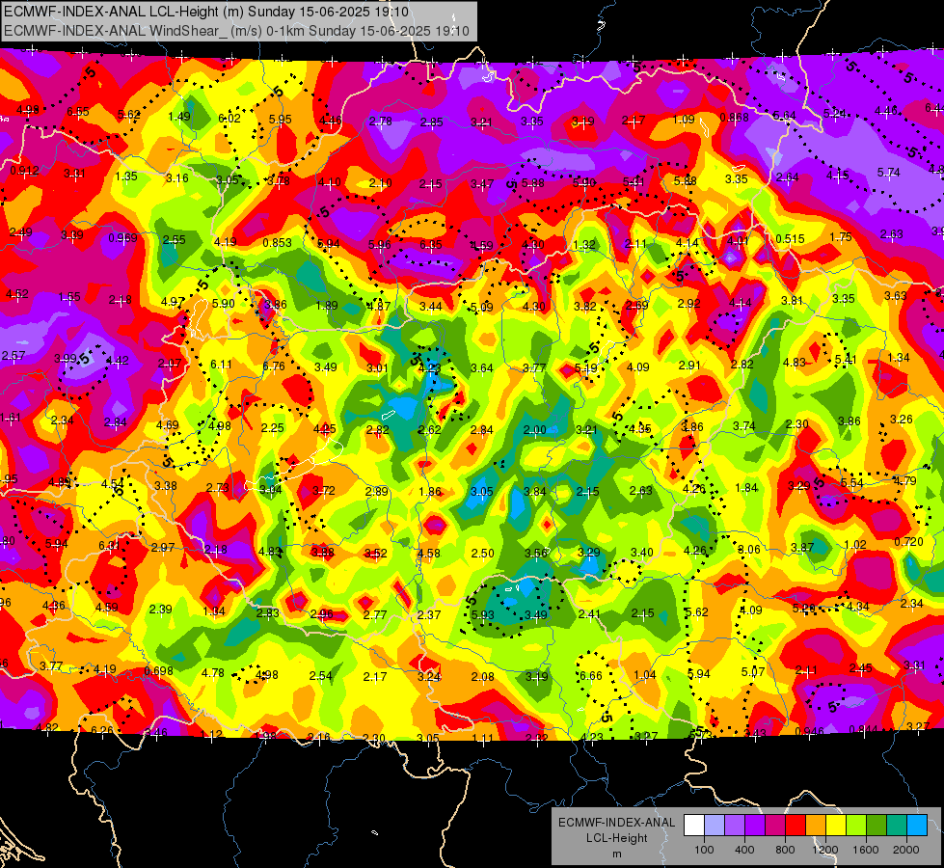The image size is (944, 868).
Task: Click the legend scale label 800
Action: tap(785, 850)
